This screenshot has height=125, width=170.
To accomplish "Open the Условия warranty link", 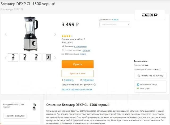I will 115,19.
